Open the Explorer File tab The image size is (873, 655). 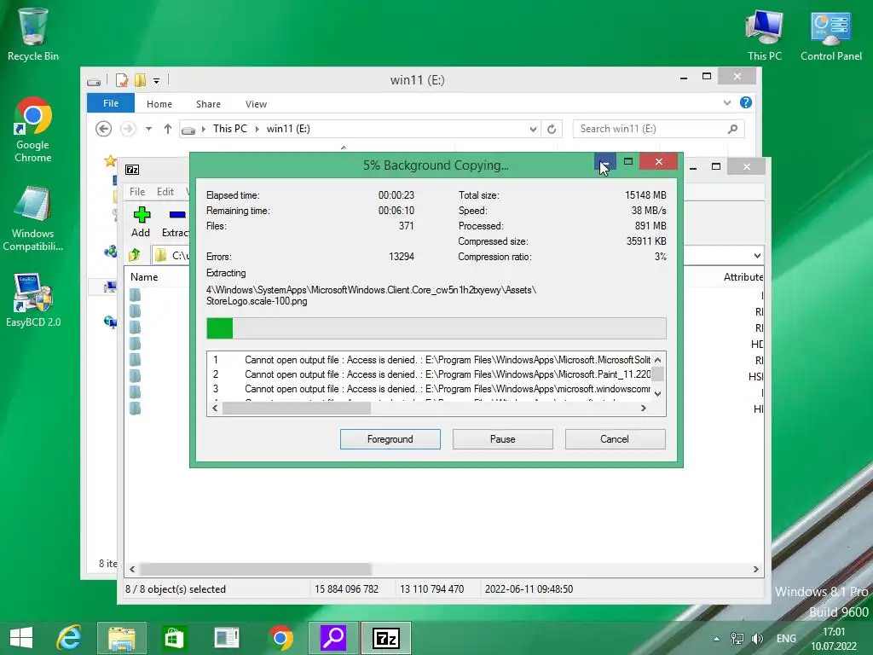(x=110, y=103)
